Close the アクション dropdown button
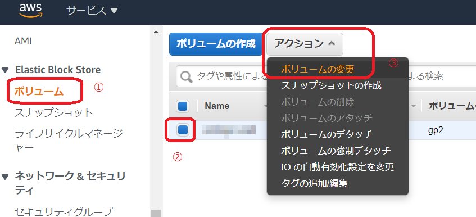The image size is (476, 217). [x=305, y=44]
